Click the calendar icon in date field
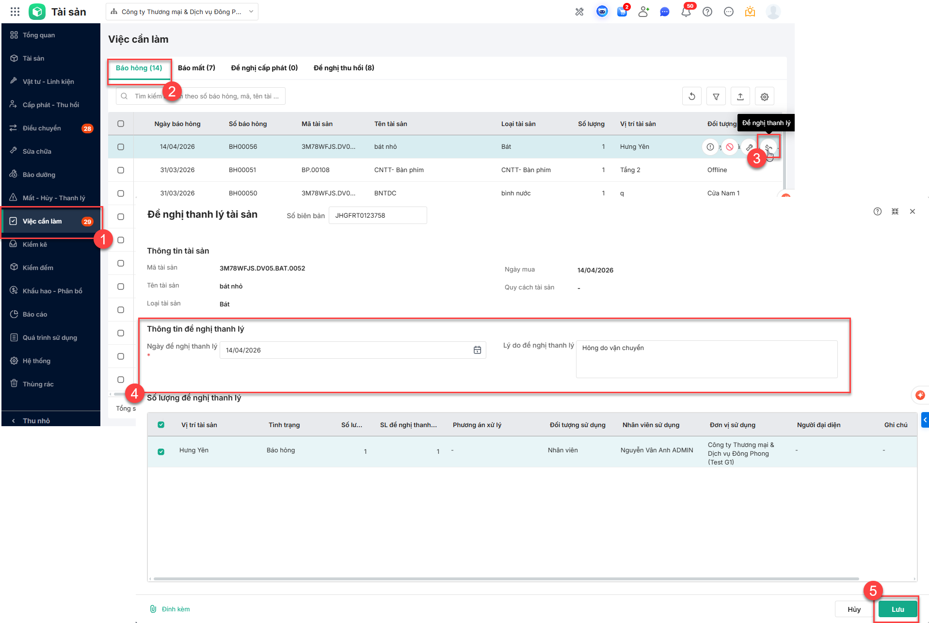 (x=477, y=350)
